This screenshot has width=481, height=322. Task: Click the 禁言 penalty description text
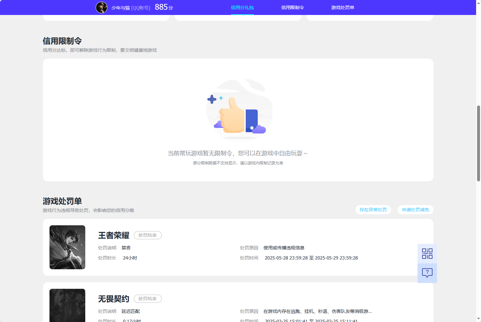(x=126, y=247)
